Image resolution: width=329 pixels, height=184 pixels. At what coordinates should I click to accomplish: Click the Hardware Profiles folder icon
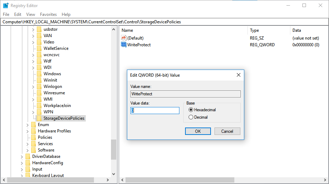(x=34, y=131)
